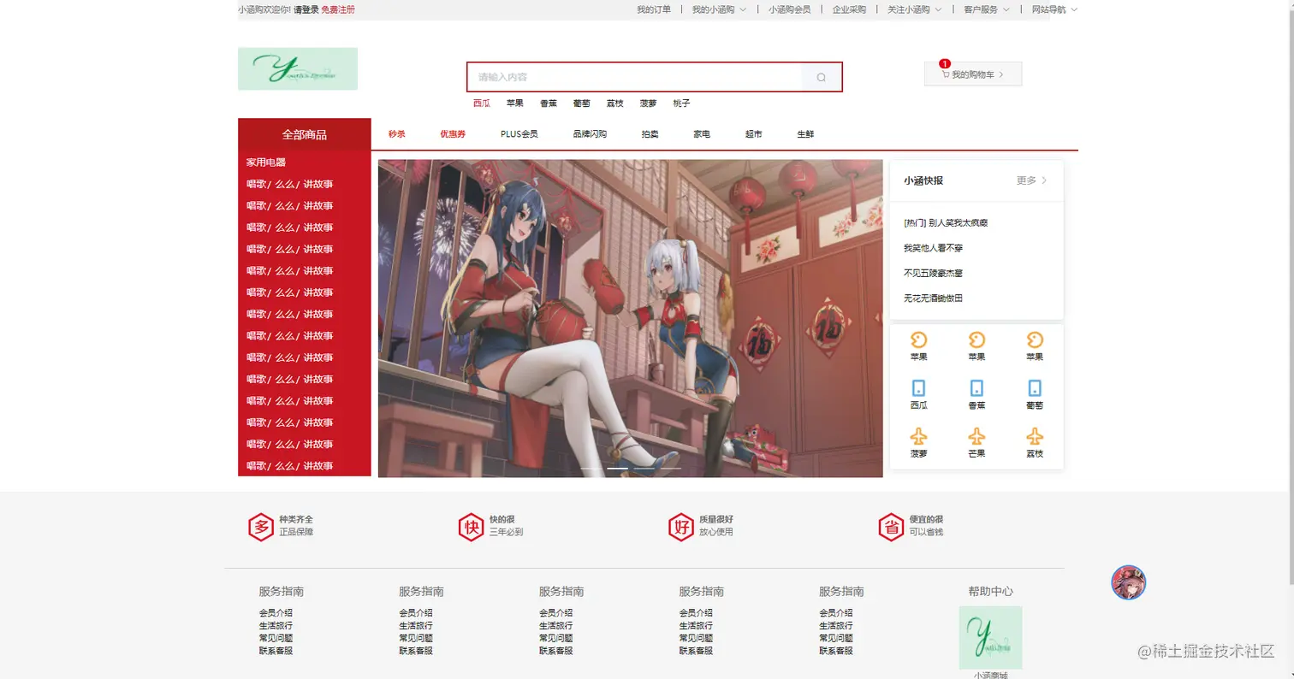
Task: Open 我的订单 in the top bar
Action: 654,9
